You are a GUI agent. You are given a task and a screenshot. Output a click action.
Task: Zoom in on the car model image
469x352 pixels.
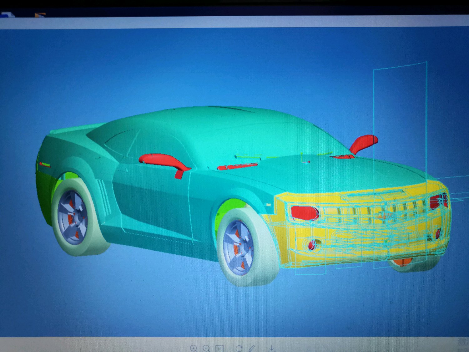[194, 348]
